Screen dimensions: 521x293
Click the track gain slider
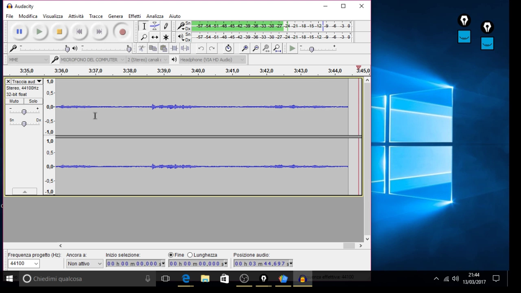pyautogui.click(x=24, y=112)
